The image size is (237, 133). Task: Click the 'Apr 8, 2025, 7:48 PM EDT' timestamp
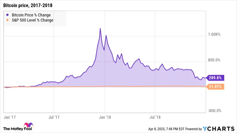(x=166, y=129)
